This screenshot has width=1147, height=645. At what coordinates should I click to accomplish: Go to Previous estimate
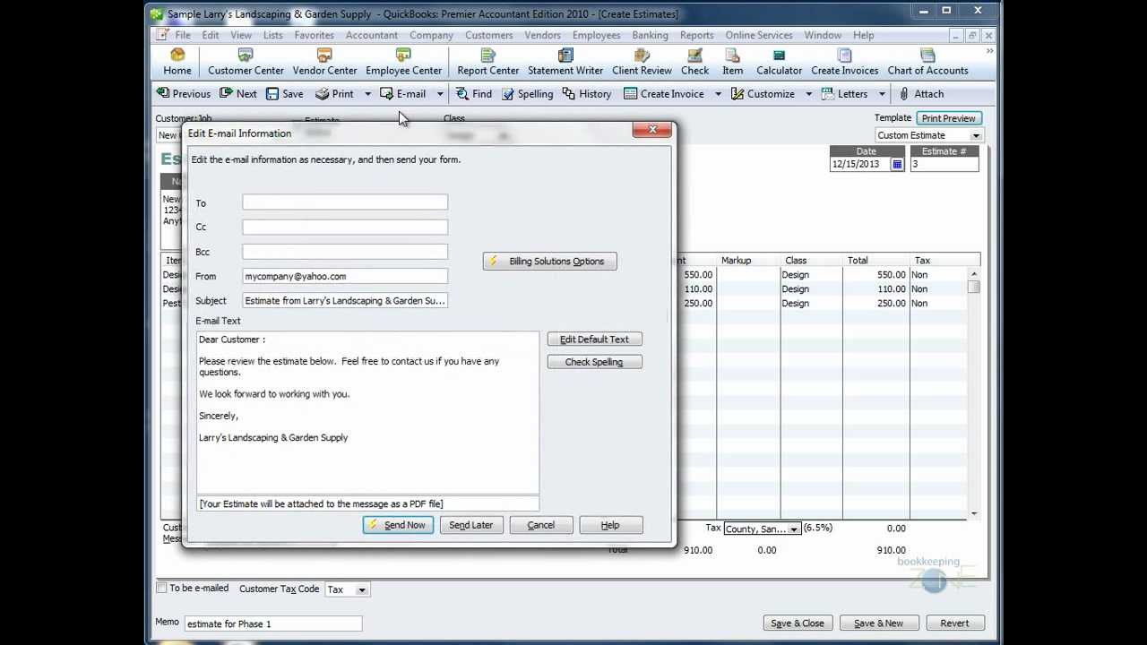[184, 93]
